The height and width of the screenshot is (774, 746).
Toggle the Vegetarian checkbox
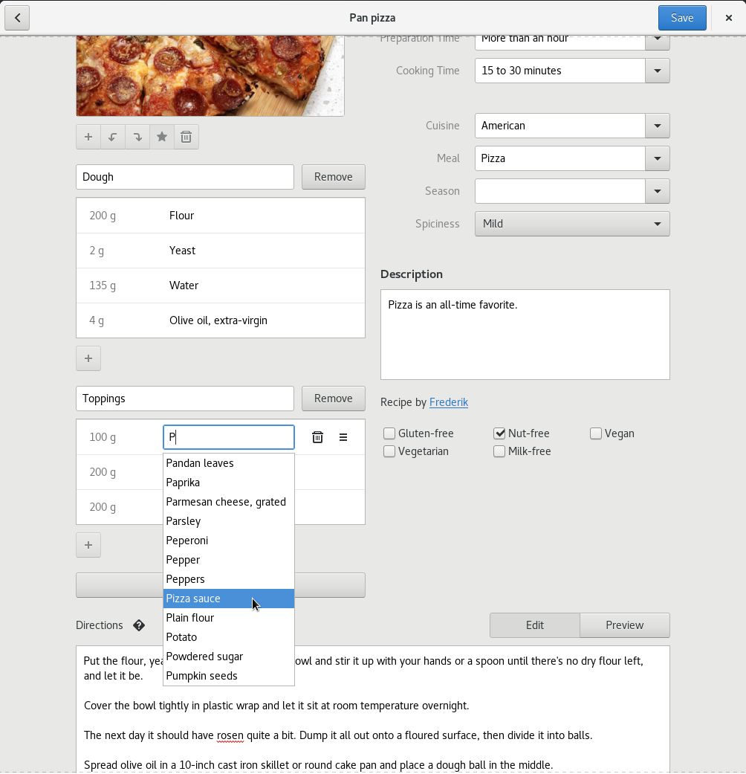[x=389, y=451]
